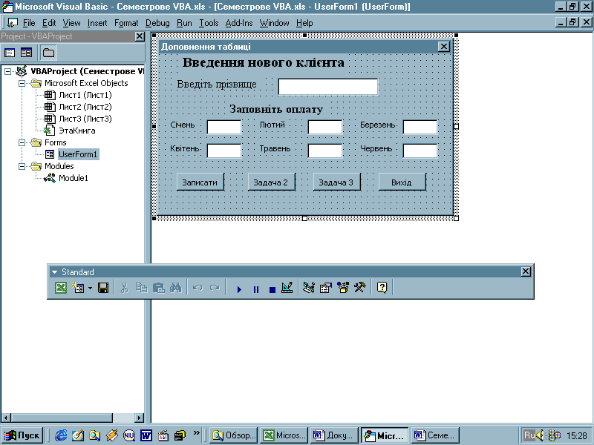Open Toolbox hammer and wrench icon

point(360,288)
